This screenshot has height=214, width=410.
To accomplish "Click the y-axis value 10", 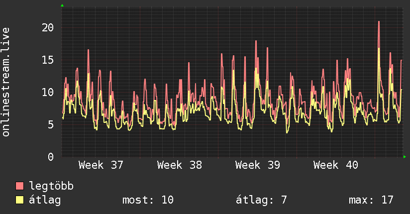I will 48,92.
